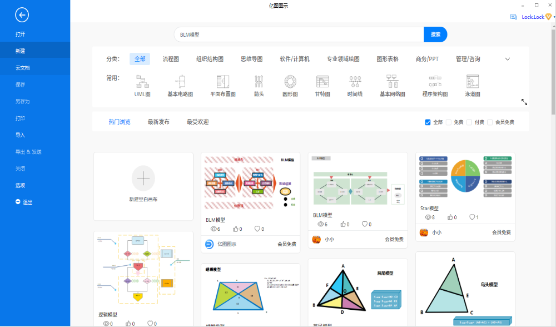Viewport: 556px width, 327px height.
Task: Open the 圆形图 template icon
Action: point(290,82)
